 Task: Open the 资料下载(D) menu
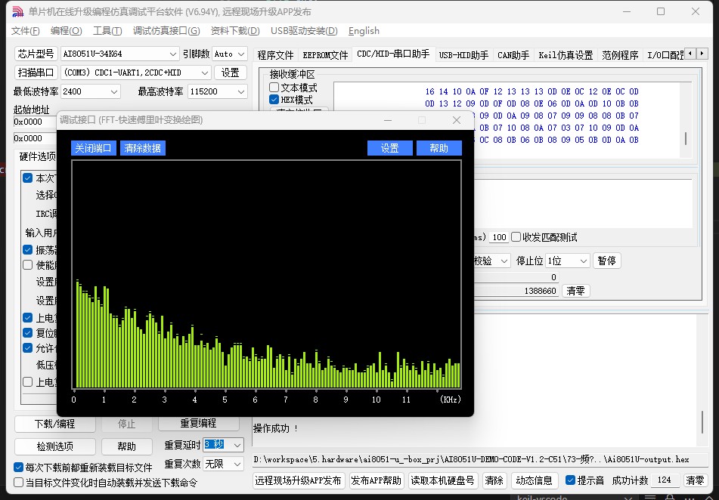pos(235,31)
